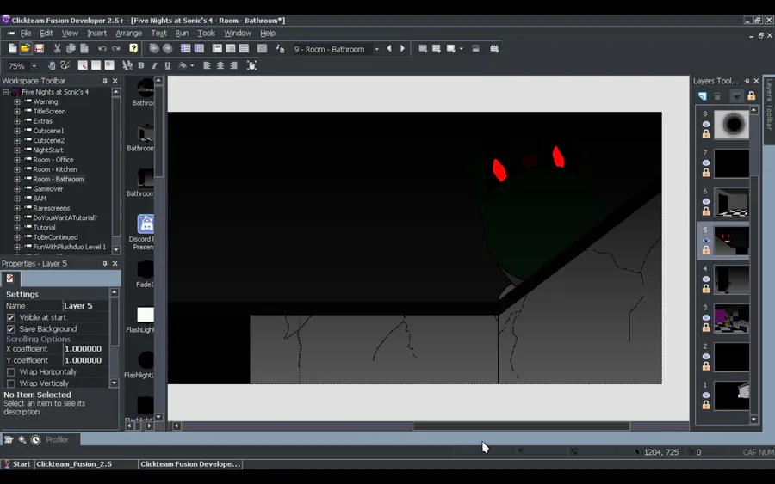775x484 pixels.
Task: Redo the last undone action
Action: pyautogui.click(x=116, y=48)
